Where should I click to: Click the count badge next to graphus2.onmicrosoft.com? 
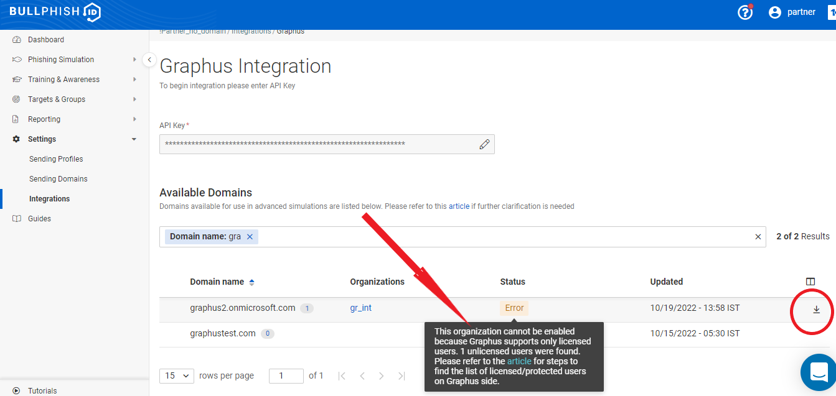307,308
